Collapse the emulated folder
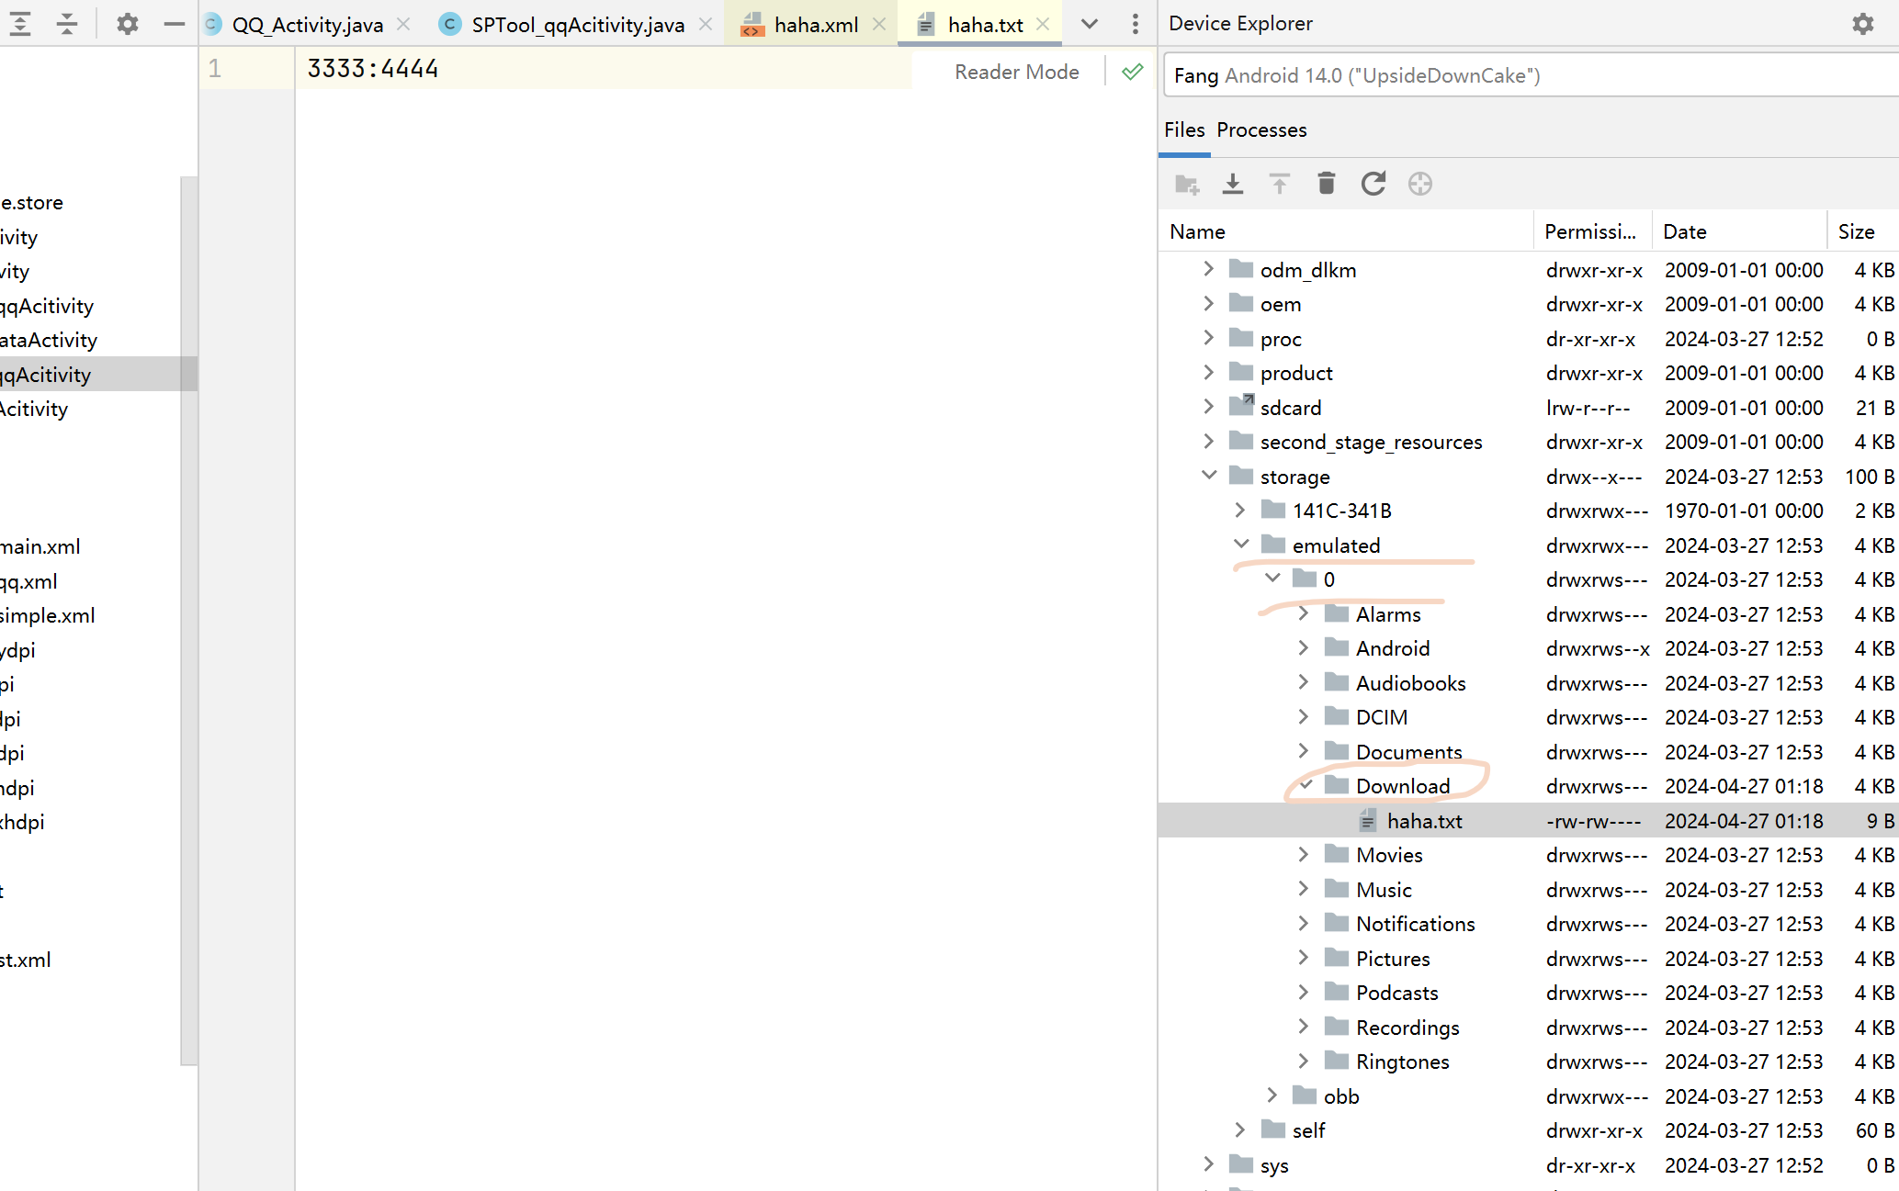Screen dimensions: 1899x1191 point(1240,545)
